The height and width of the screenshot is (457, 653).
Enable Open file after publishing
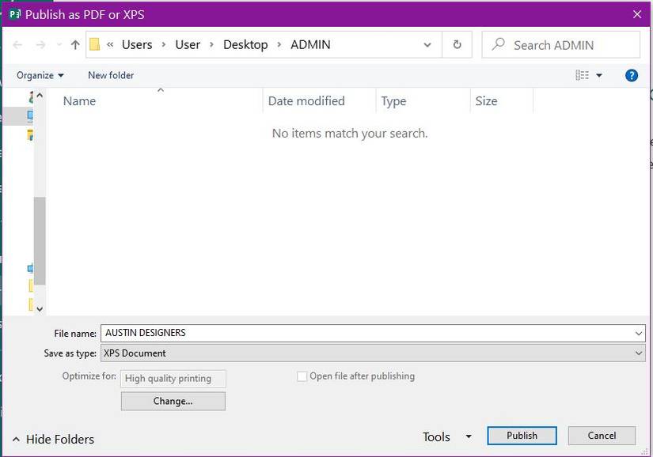302,376
